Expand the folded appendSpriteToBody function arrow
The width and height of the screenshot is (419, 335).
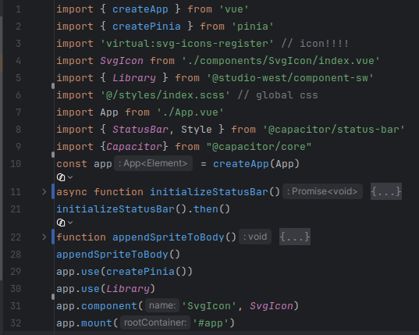tap(44, 237)
